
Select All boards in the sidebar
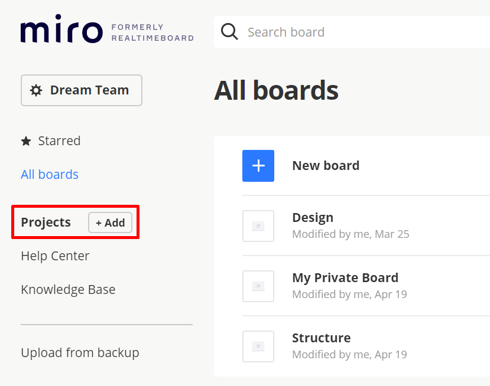[50, 175]
